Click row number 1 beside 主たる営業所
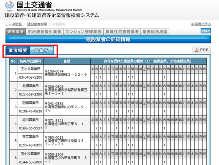 [x=16, y=73]
